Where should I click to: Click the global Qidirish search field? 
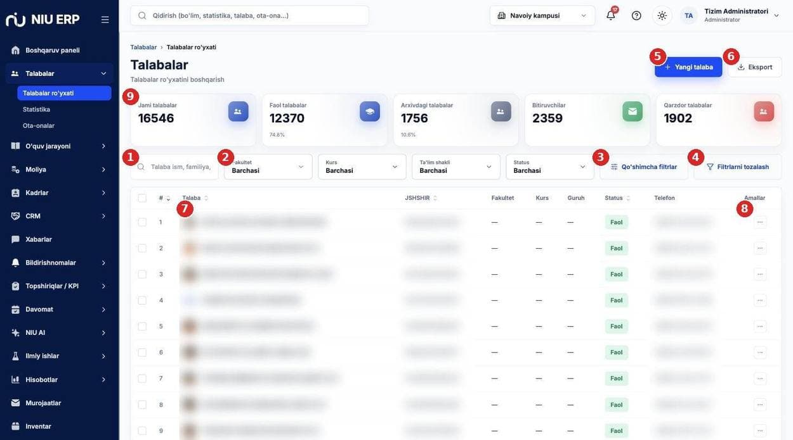tap(249, 15)
